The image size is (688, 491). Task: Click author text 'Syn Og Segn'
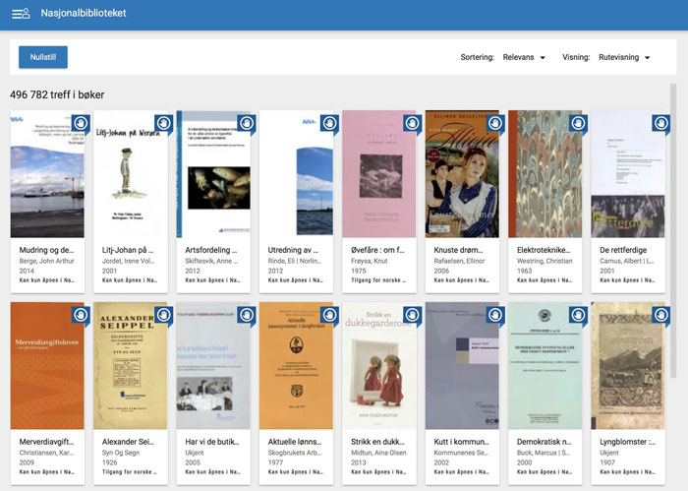coord(121,453)
